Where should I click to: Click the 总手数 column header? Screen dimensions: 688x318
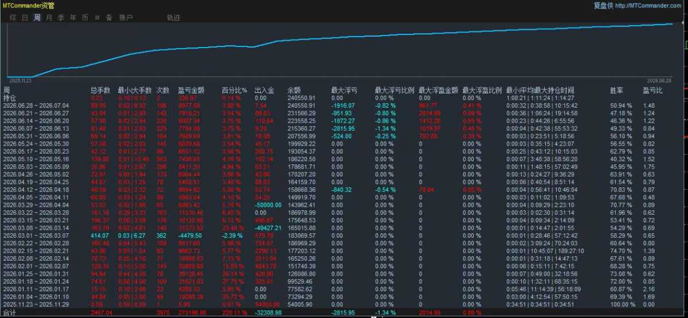coord(100,91)
